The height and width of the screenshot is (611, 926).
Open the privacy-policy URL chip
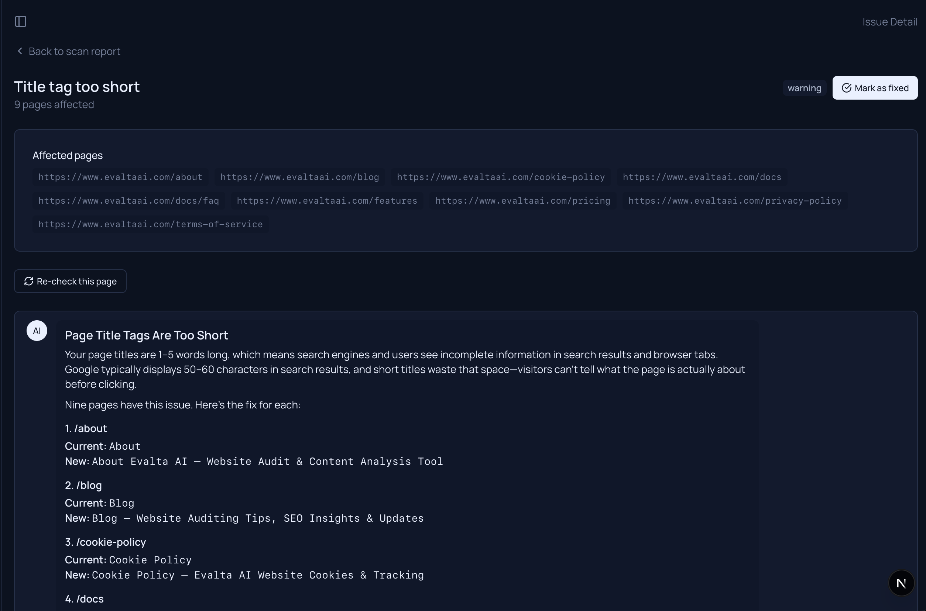click(x=735, y=201)
